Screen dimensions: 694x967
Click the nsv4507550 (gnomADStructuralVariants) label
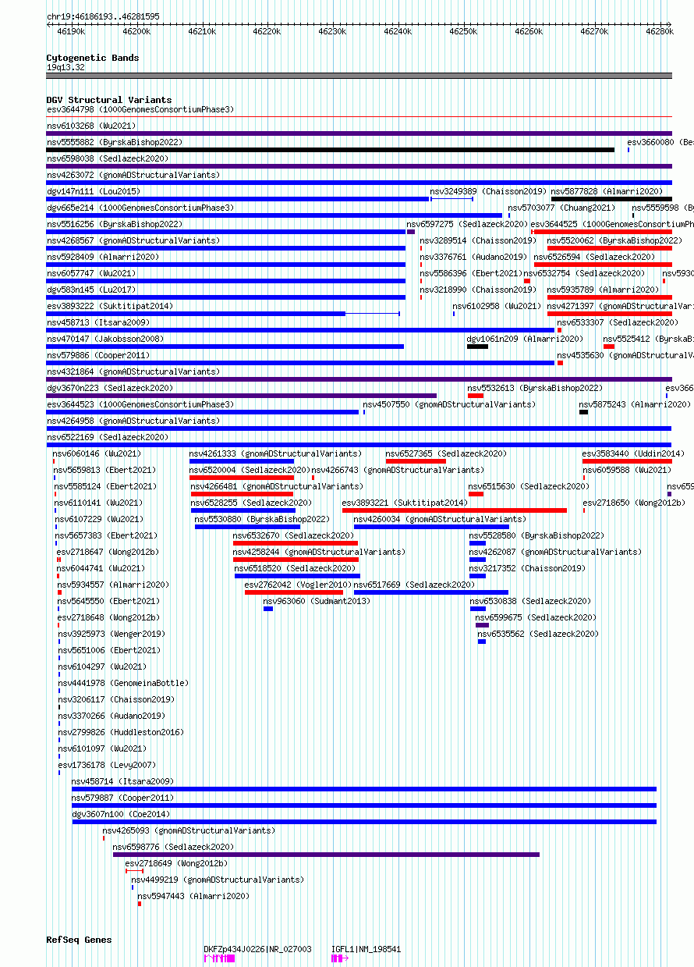(x=449, y=404)
